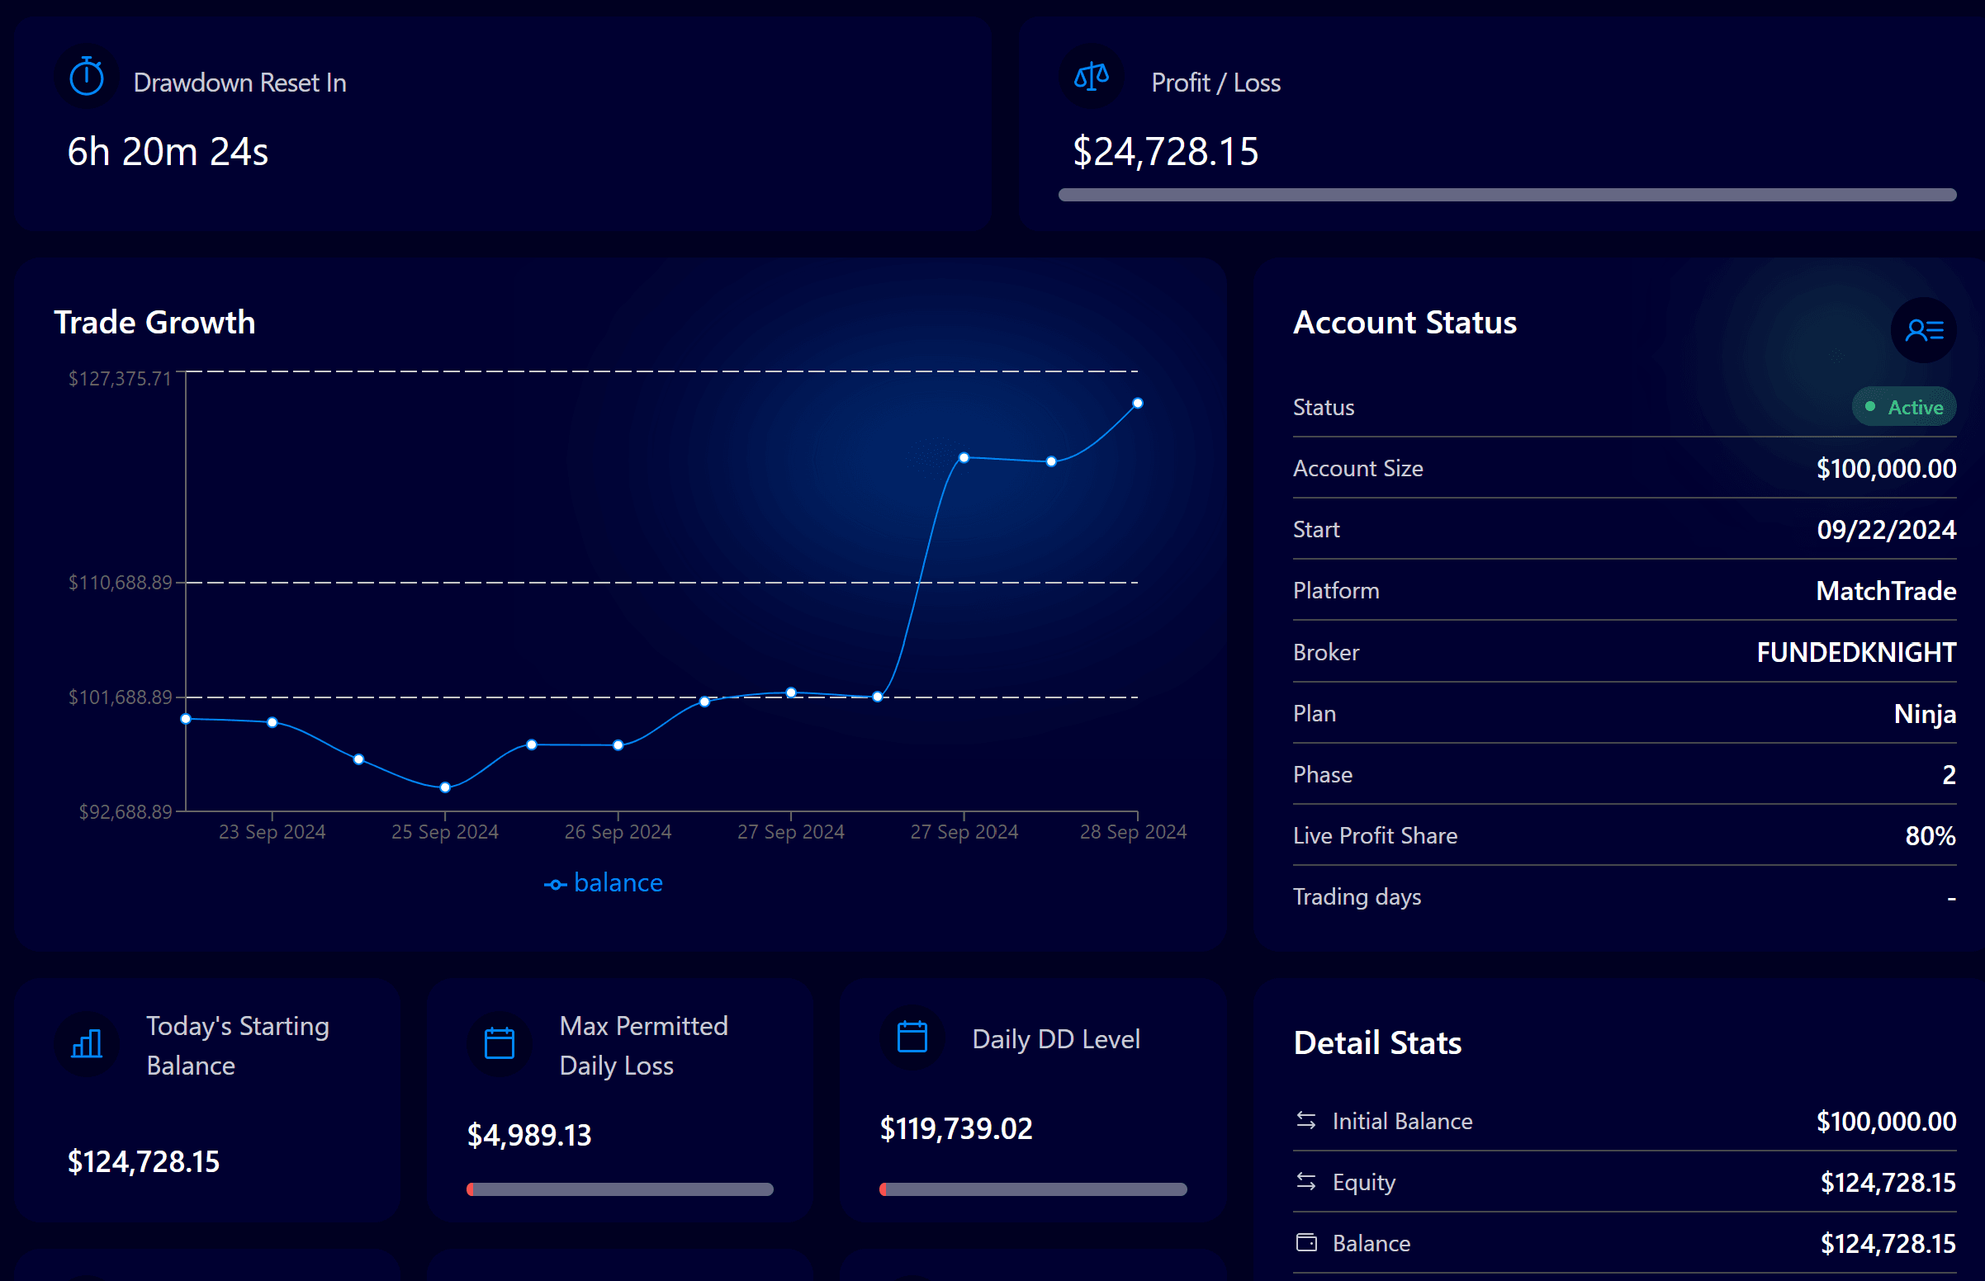The width and height of the screenshot is (1985, 1281).
Task: Click the Phase value 2
Action: click(x=1949, y=774)
